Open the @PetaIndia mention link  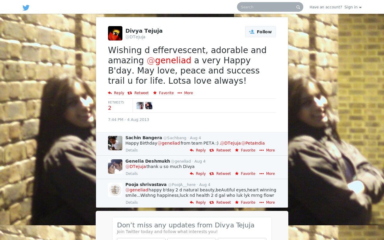[x=253, y=143]
